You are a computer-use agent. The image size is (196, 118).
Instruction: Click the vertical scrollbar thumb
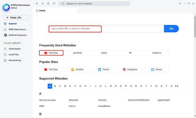tap(195, 27)
